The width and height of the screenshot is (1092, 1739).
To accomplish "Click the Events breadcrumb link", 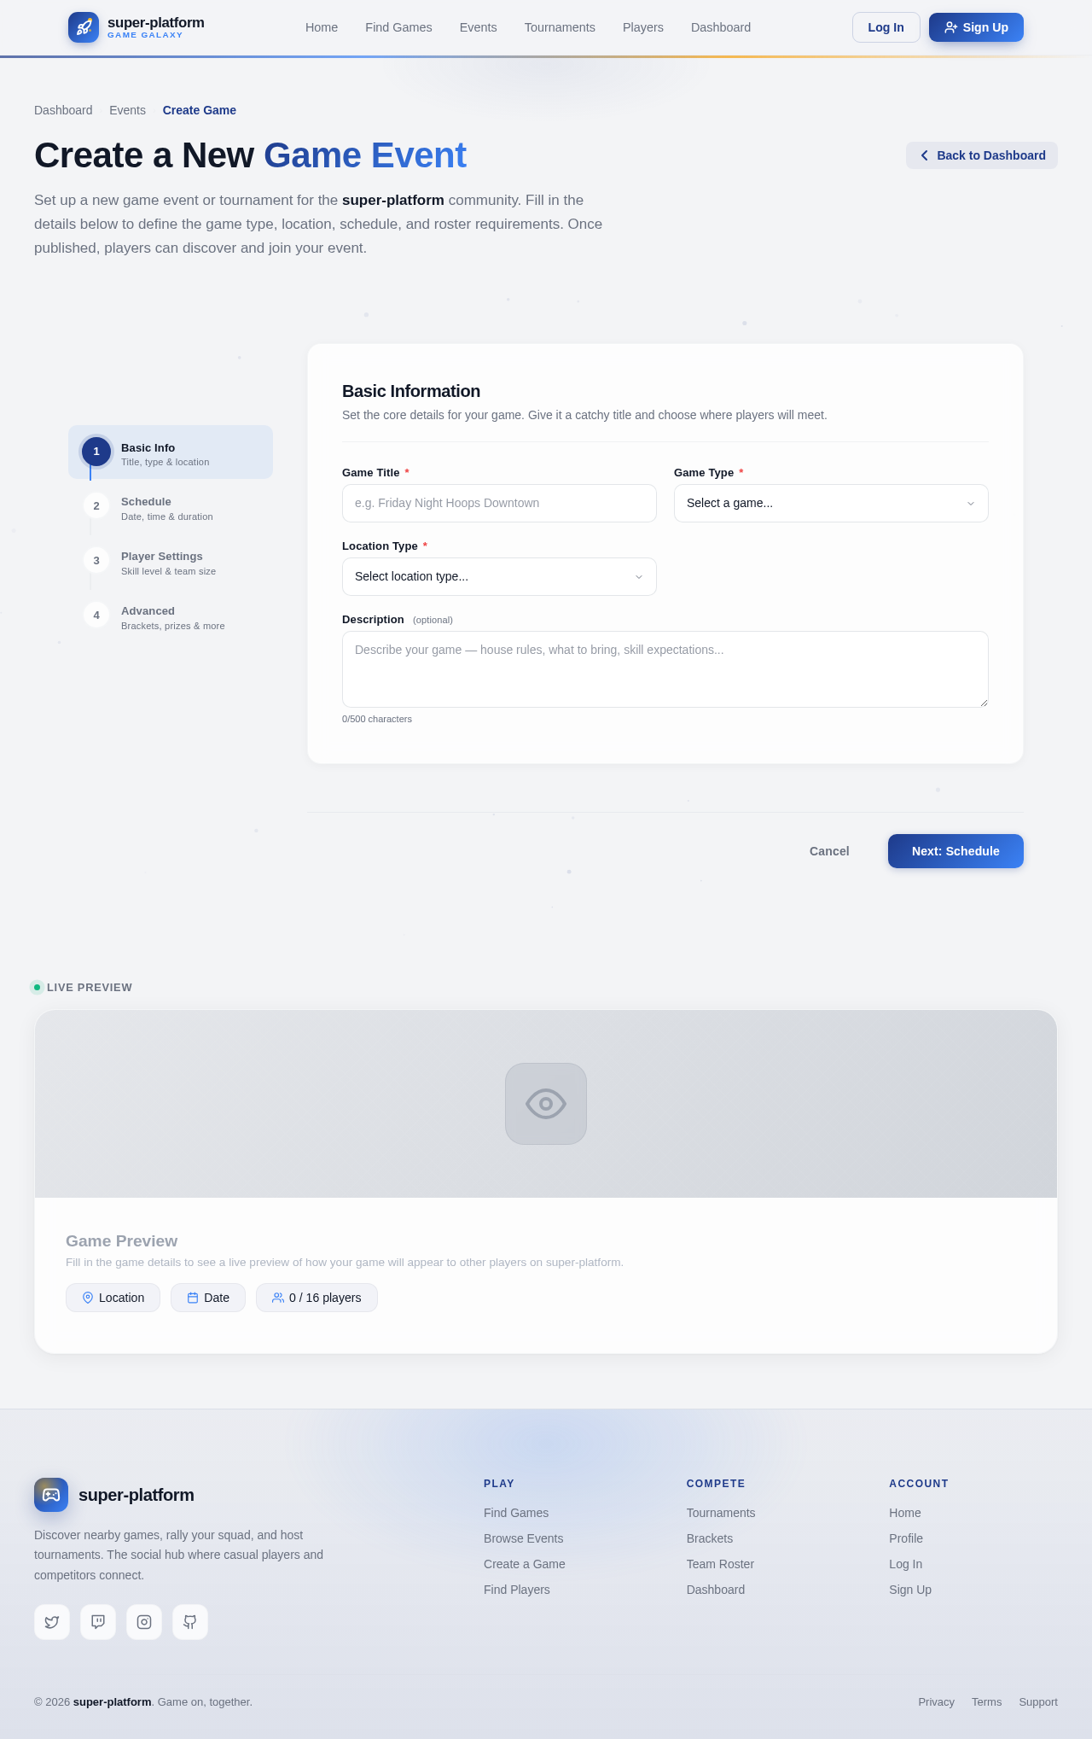I will tap(127, 110).
